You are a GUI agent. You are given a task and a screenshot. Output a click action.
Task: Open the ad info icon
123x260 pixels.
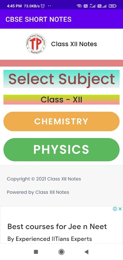point(115,209)
